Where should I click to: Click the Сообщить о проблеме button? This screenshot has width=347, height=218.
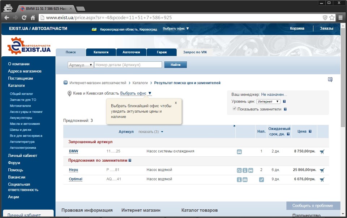312,206
